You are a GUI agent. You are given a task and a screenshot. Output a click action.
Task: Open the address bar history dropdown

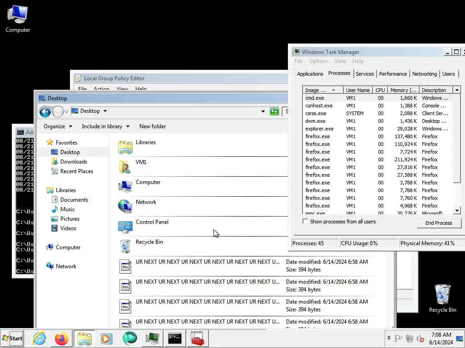[x=263, y=111]
